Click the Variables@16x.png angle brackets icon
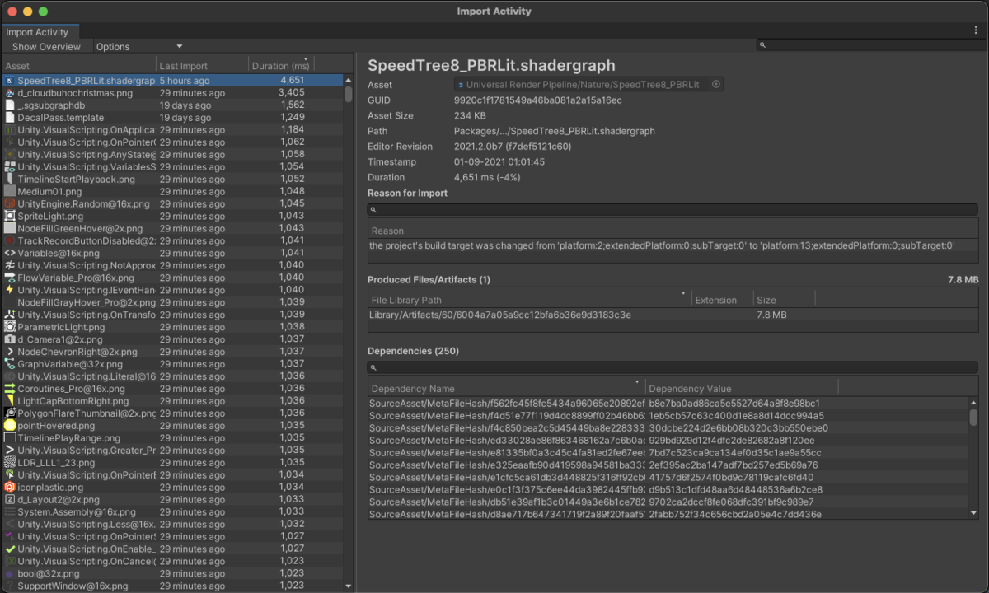 click(x=10, y=253)
